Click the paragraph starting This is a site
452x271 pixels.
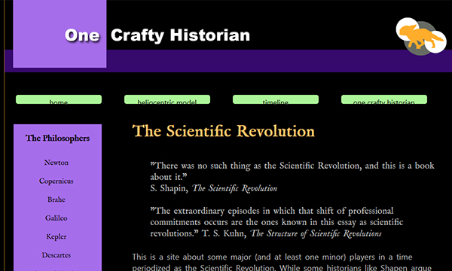(282, 262)
